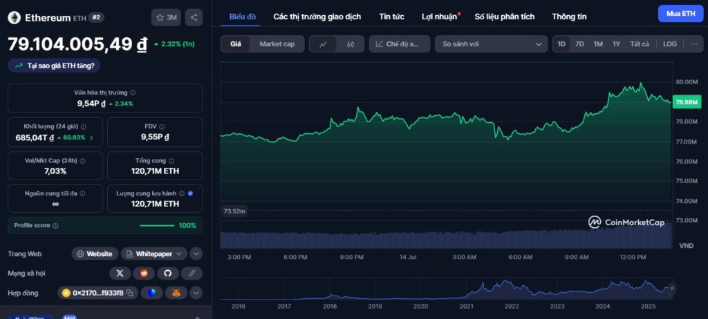Open the Chế độ x... chart mode option
The image size is (708, 319).
point(400,44)
